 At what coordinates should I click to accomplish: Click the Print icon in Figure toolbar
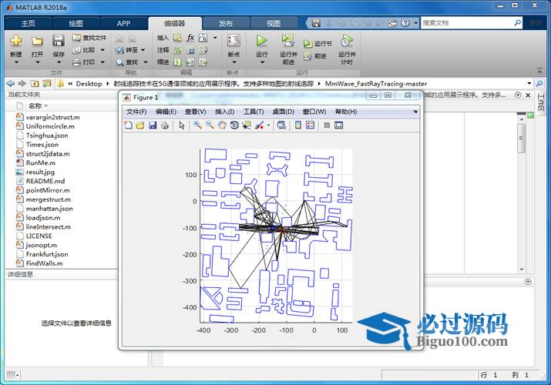pos(164,126)
